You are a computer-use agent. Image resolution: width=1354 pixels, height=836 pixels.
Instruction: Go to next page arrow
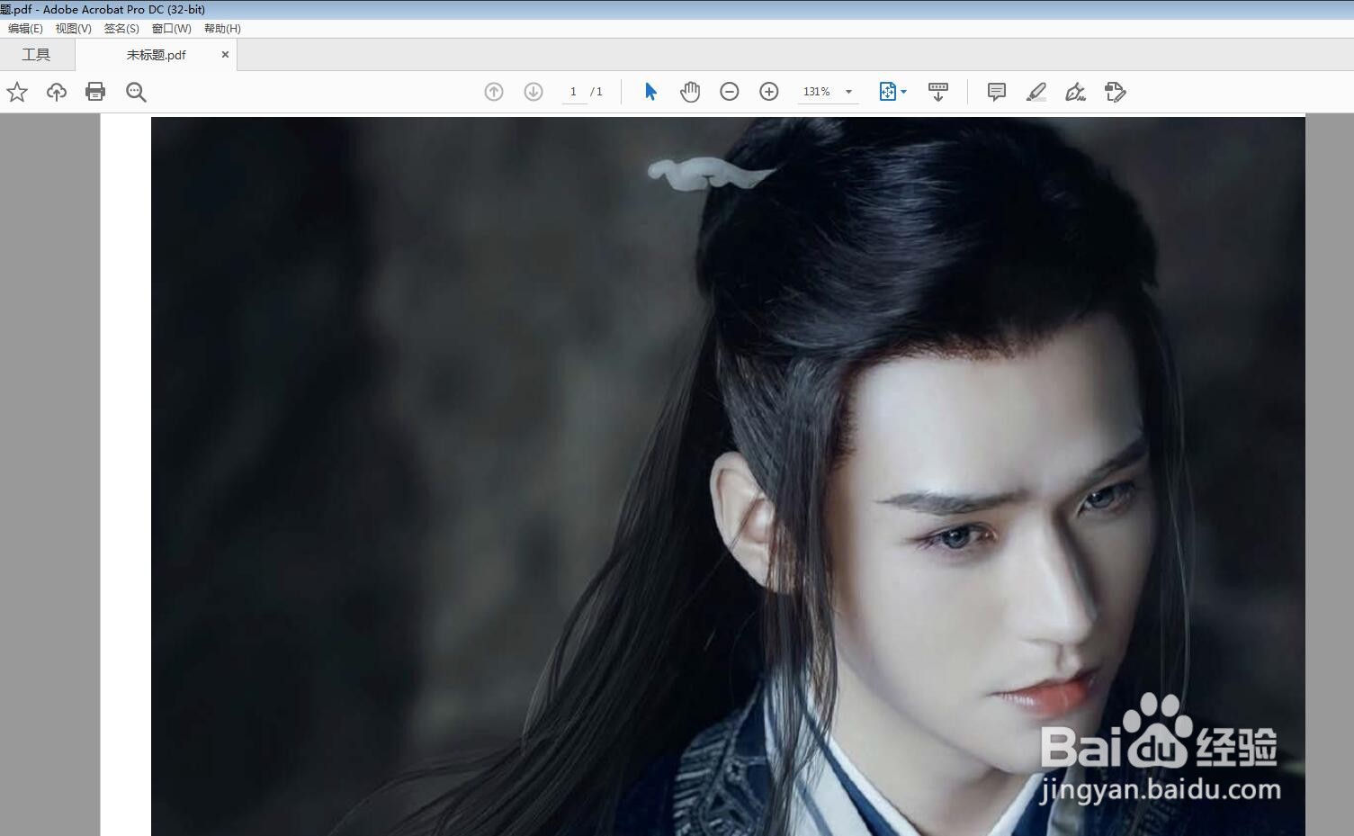(x=534, y=92)
